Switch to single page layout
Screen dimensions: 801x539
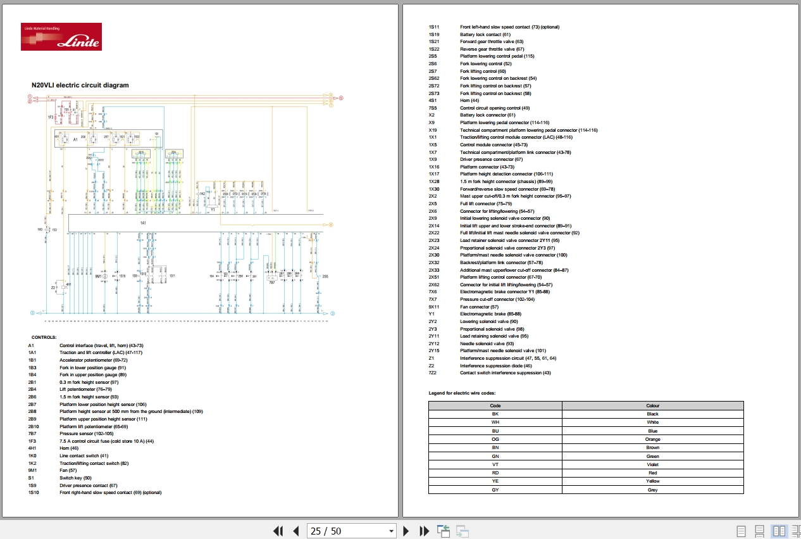click(741, 531)
